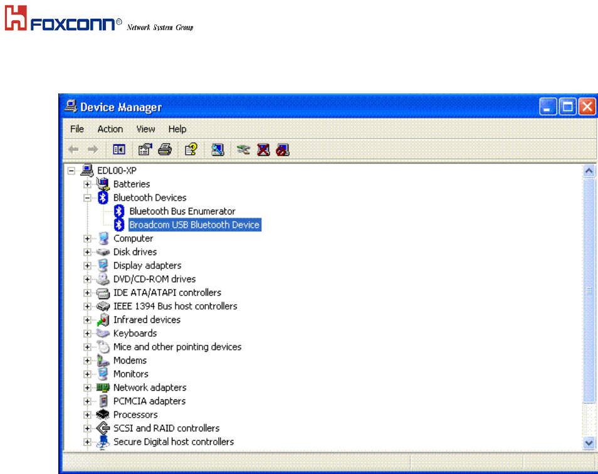
Task: Select the Computer tree label
Action: point(133,239)
